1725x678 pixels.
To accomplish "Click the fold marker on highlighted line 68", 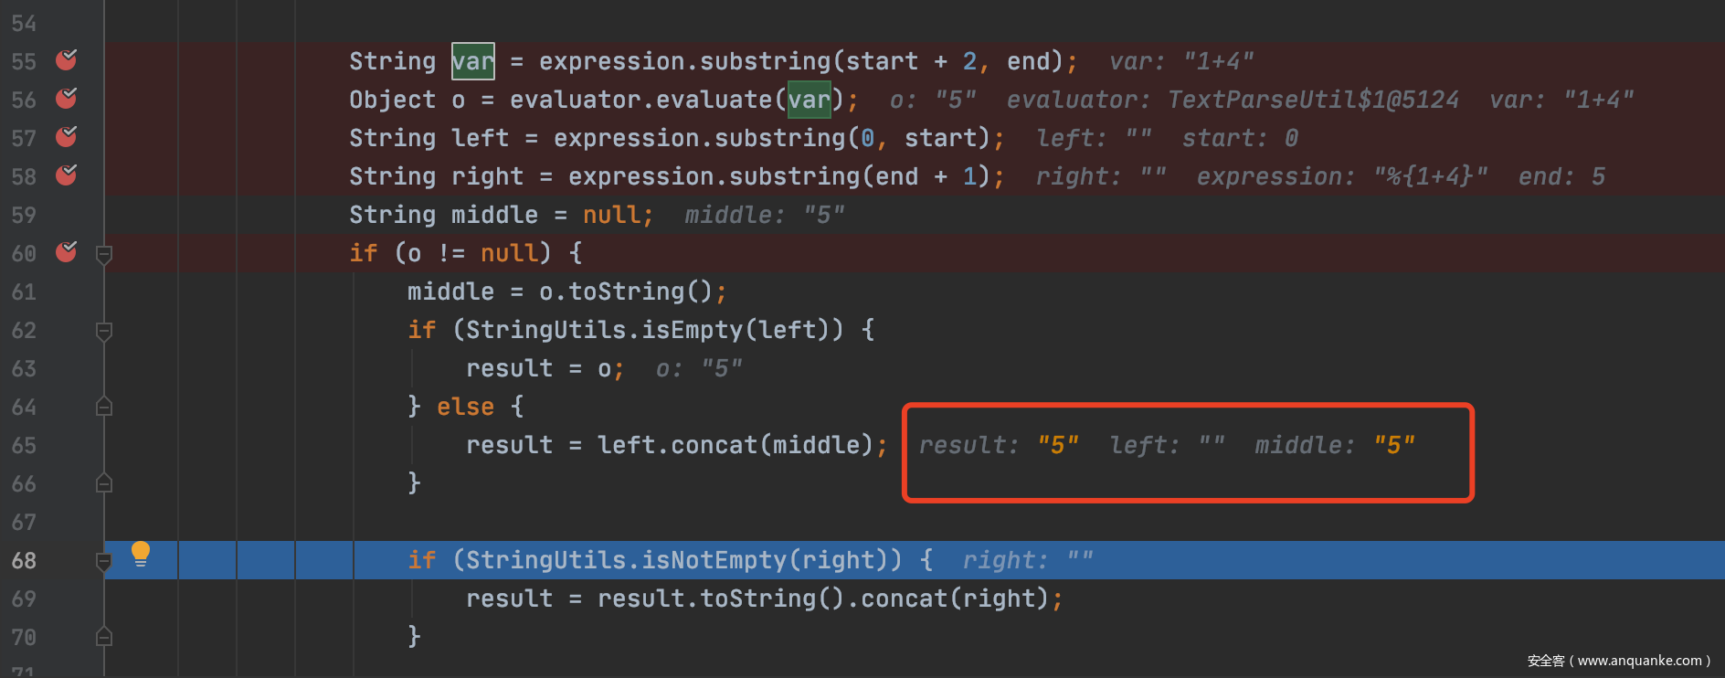I will pos(104,561).
